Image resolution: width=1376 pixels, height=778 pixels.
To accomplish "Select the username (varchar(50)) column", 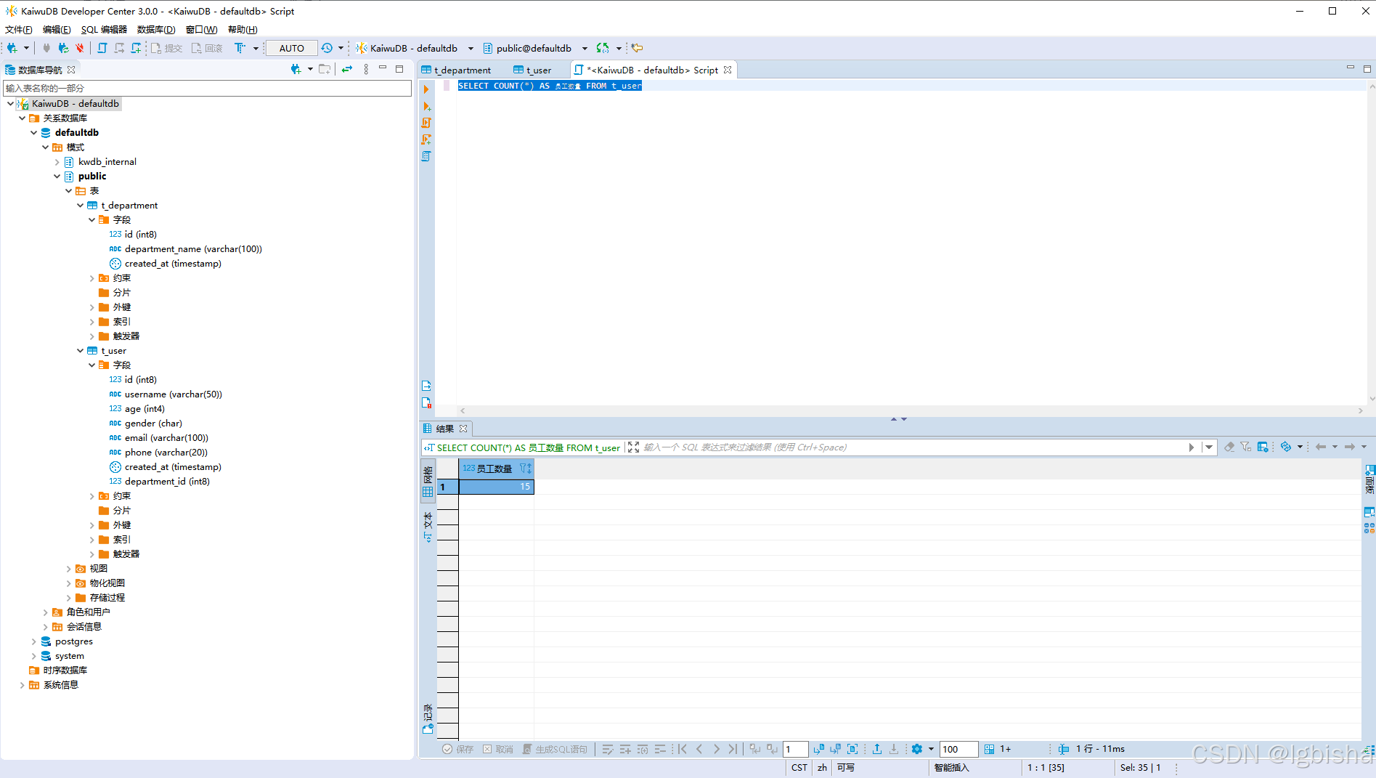I will pyautogui.click(x=173, y=394).
